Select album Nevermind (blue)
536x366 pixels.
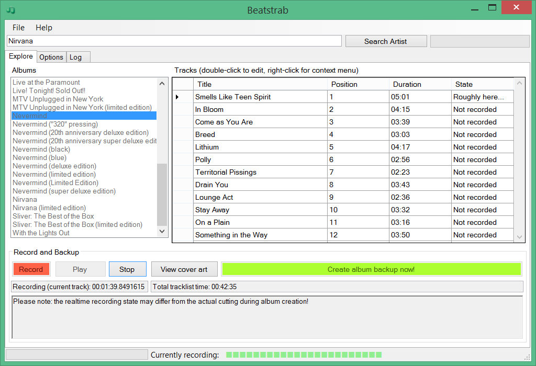click(84, 157)
